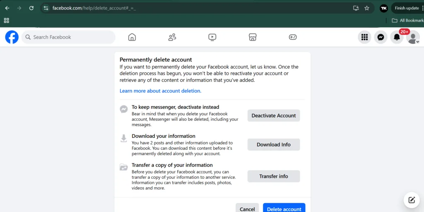Click the folder transfer icon beside Transfer a copy
This screenshot has height=212, width=424.
click(123, 167)
